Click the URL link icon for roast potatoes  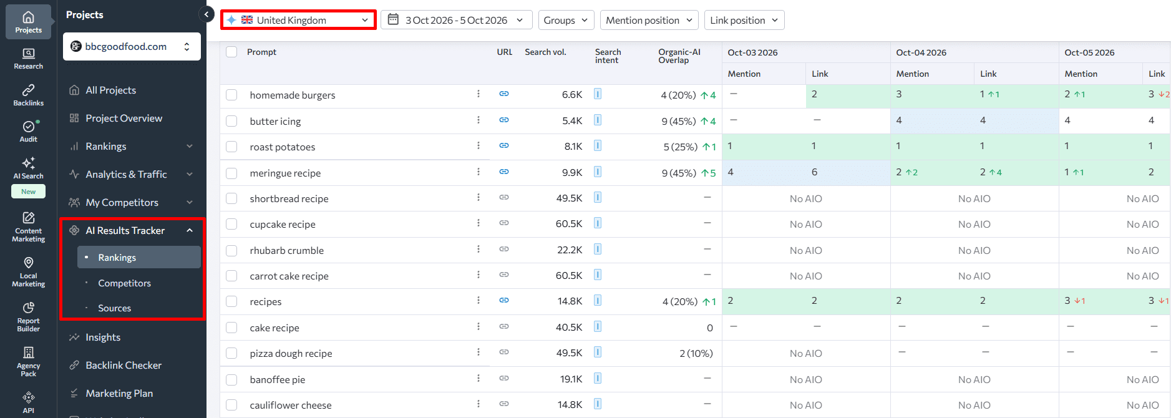point(504,145)
